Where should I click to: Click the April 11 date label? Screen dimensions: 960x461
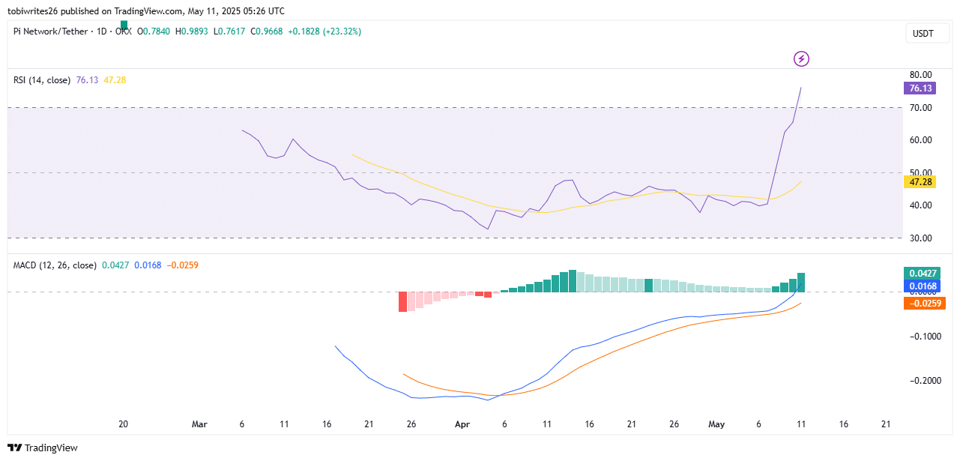(x=547, y=424)
